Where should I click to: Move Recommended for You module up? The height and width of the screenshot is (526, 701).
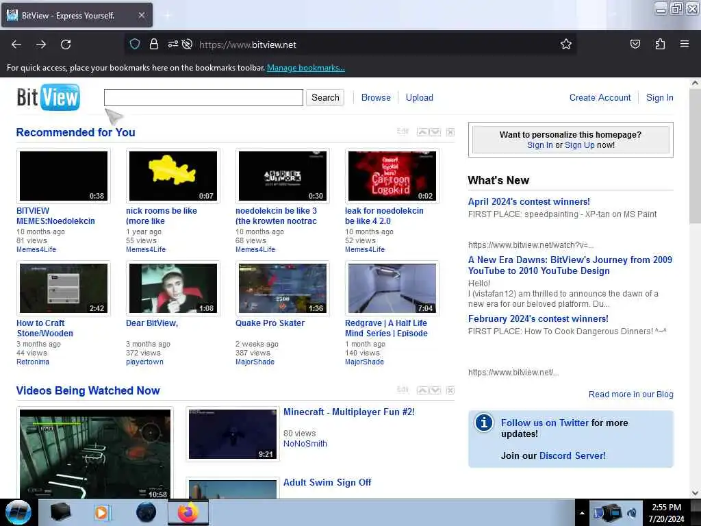click(422, 132)
